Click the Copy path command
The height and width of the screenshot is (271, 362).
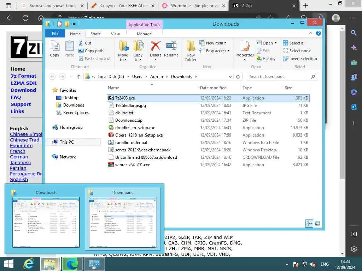[91, 51]
